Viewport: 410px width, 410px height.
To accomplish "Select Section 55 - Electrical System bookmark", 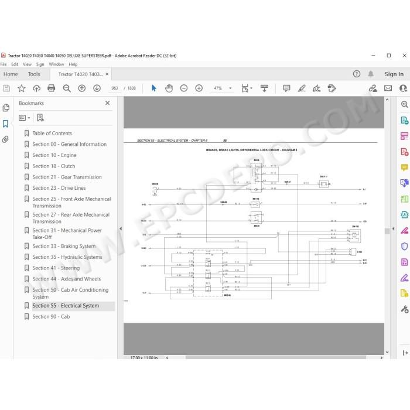I will click(x=66, y=306).
